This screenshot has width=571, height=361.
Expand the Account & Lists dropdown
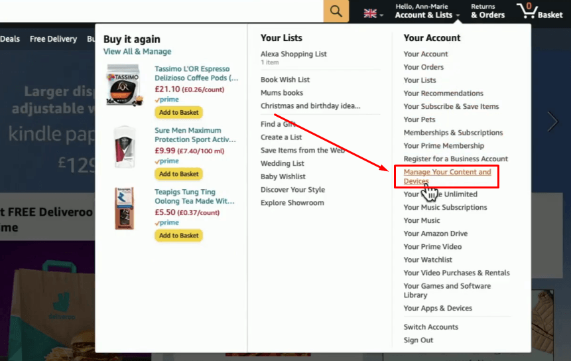[x=427, y=11]
